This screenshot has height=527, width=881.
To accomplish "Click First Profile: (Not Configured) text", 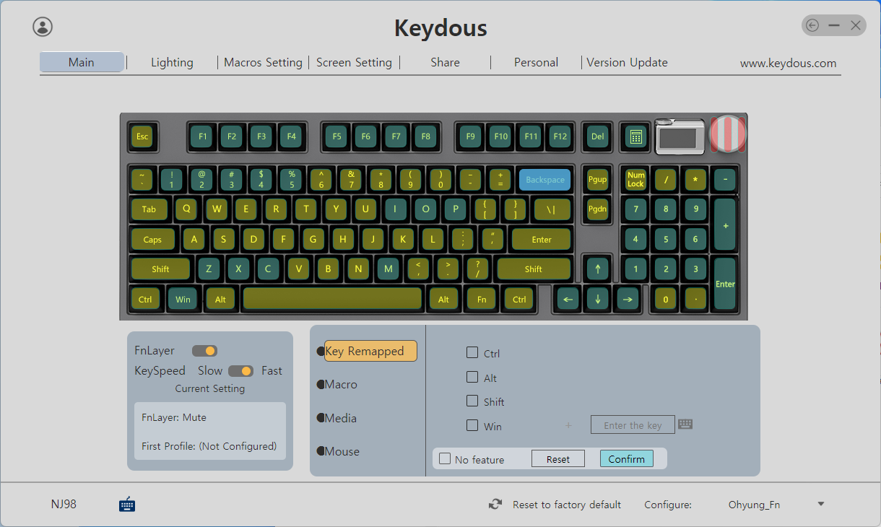I will click(209, 446).
